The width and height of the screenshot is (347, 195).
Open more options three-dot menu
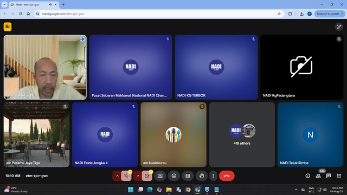coord(213,175)
